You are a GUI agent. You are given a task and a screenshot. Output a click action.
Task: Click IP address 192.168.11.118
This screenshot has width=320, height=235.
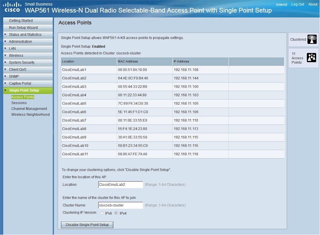pyautogui.click(x=186, y=154)
